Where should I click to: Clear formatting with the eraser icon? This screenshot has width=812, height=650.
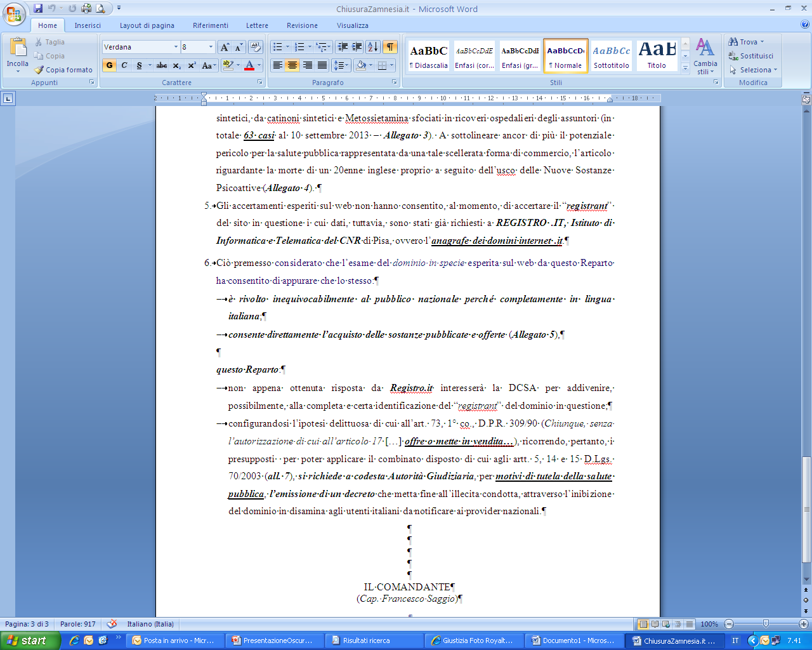pyautogui.click(x=256, y=47)
